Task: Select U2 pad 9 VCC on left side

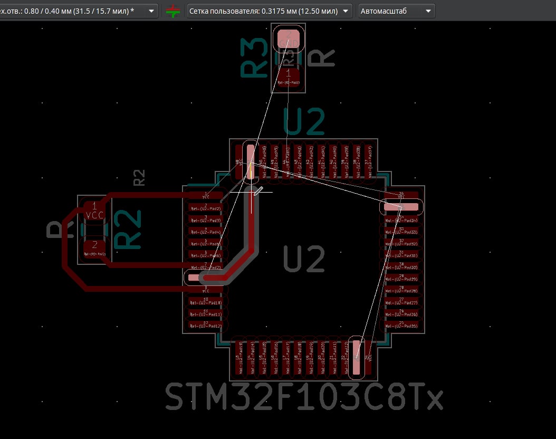Action: pos(206,290)
